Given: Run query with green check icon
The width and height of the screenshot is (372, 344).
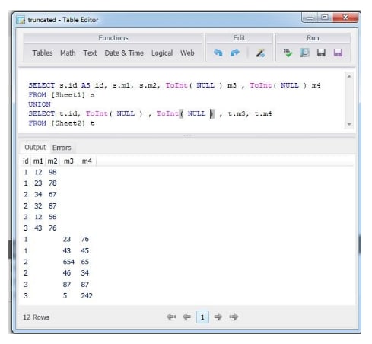Looking at the screenshot, I should (288, 53).
